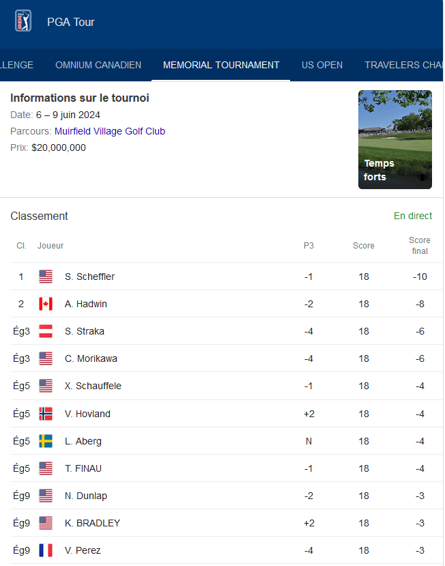Click the French flag beside V. Perez
The image size is (445, 566).
tap(46, 550)
